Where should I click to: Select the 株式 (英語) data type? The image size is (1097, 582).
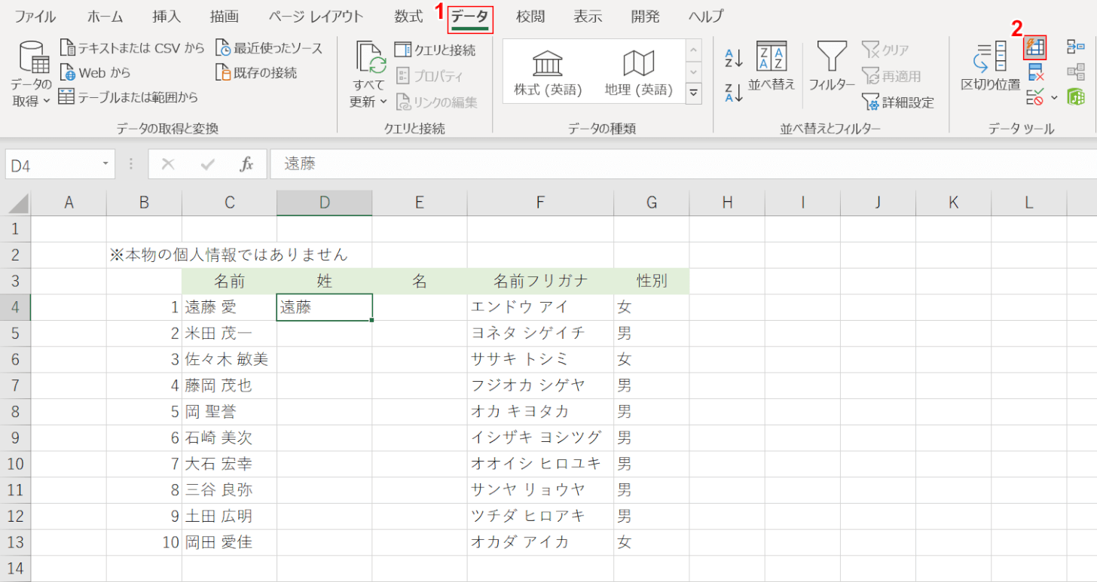pyautogui.click(x=548, y=72)
